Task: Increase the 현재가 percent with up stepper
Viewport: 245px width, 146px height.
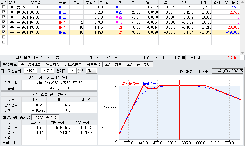Action: (x=79, y=70)
